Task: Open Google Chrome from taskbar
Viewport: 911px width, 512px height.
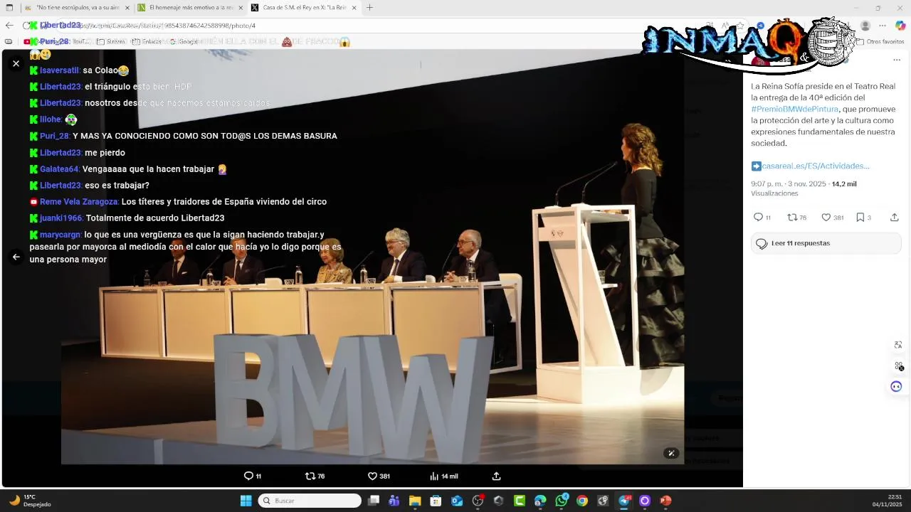Action: pos(582,501)
